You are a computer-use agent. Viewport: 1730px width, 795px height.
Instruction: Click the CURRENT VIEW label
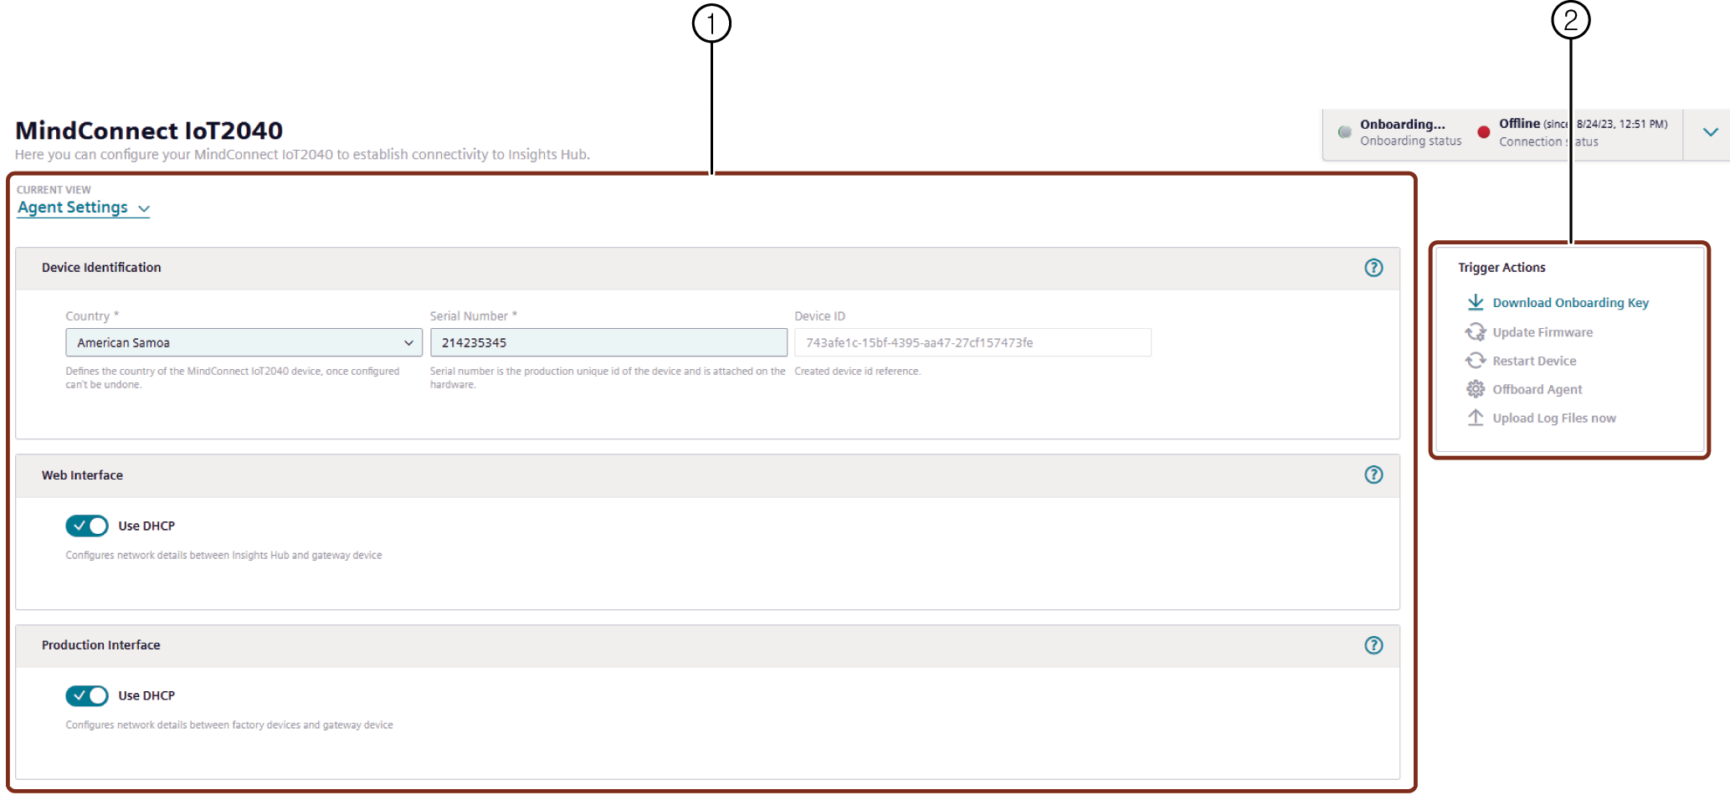(54, 190)
